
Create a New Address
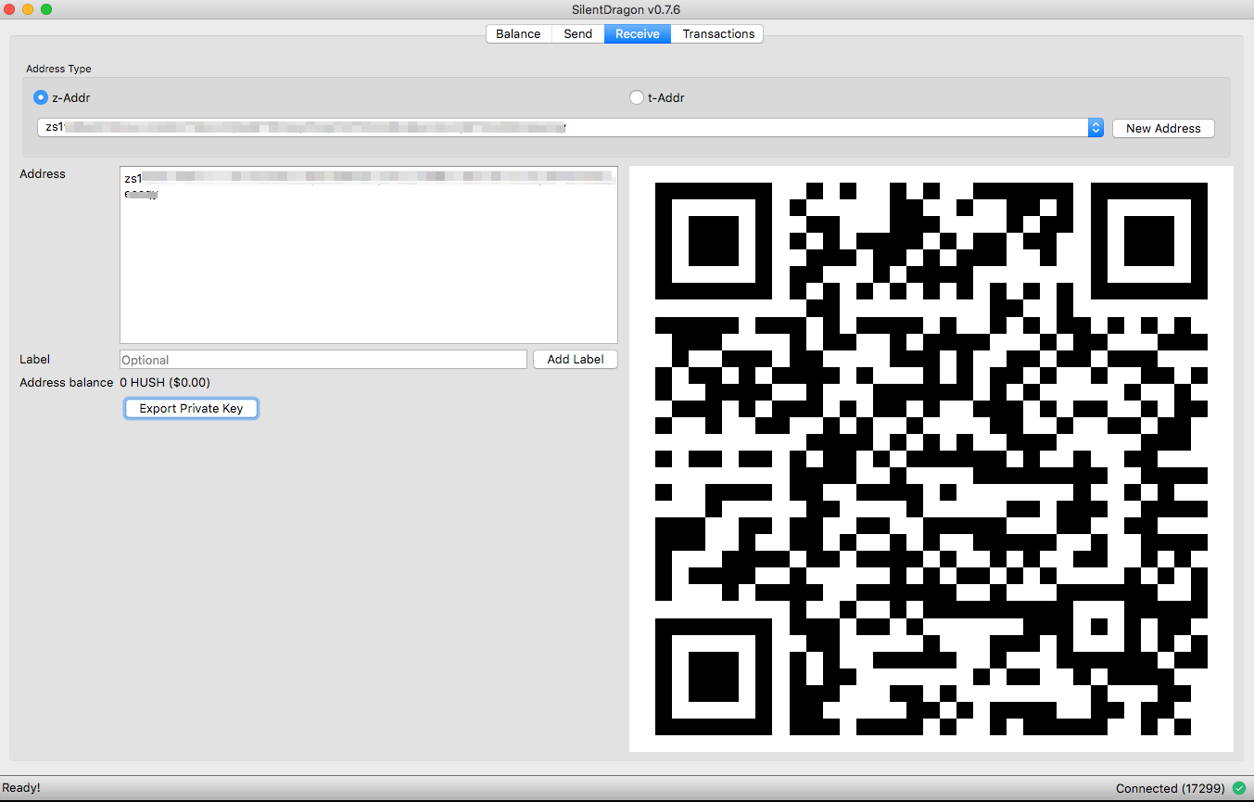(1163, 128)
